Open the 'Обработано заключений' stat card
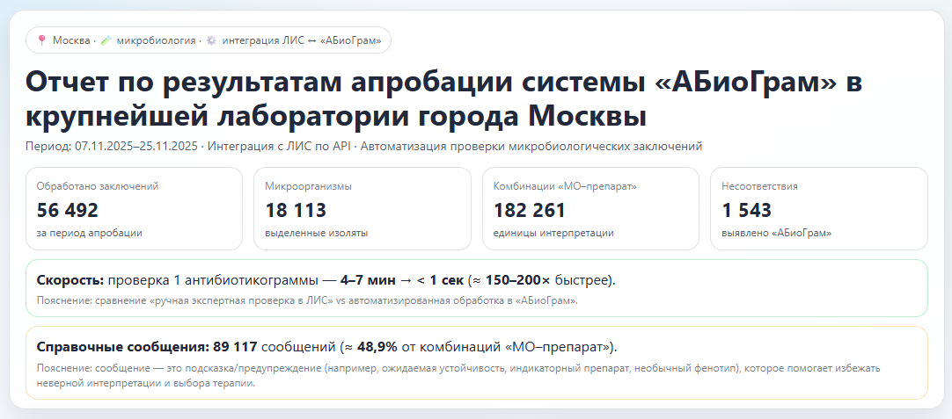The image size is (952, 419). pyautogui.click(x=135, y=208)
